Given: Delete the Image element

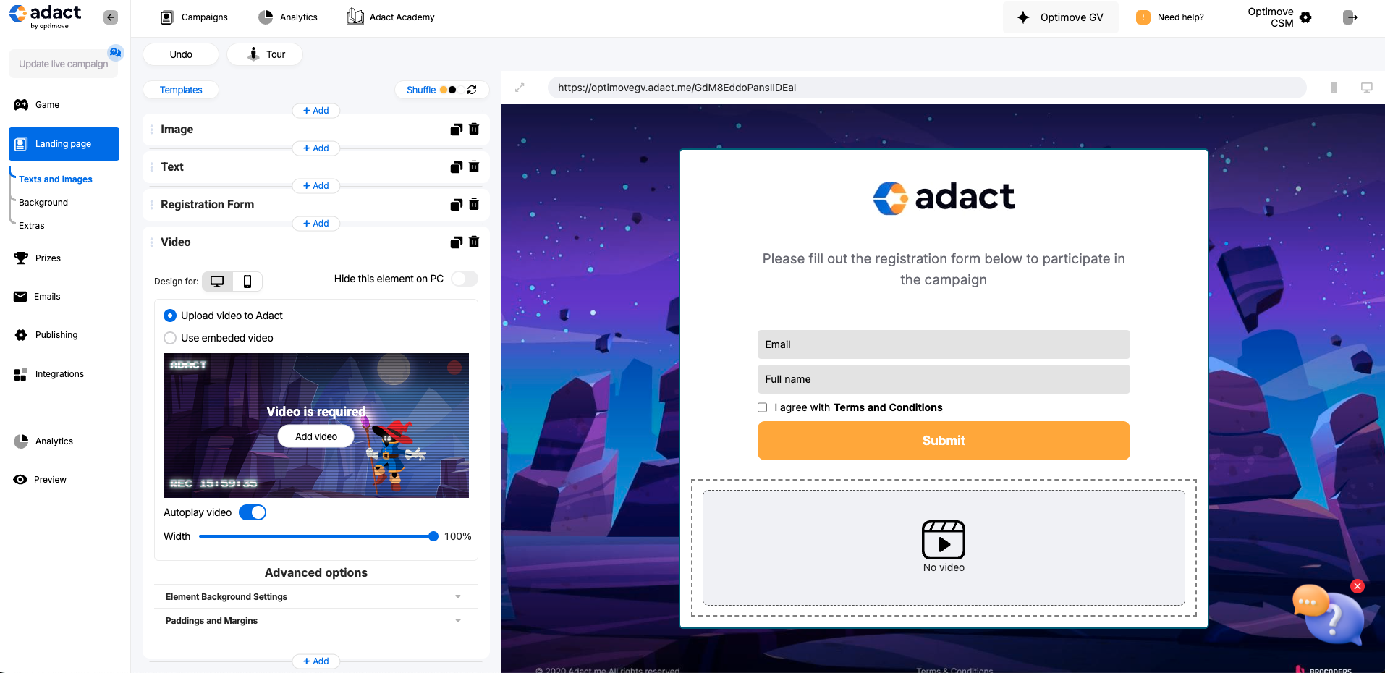Looking at the screenshot, I should tap(474, 129).
